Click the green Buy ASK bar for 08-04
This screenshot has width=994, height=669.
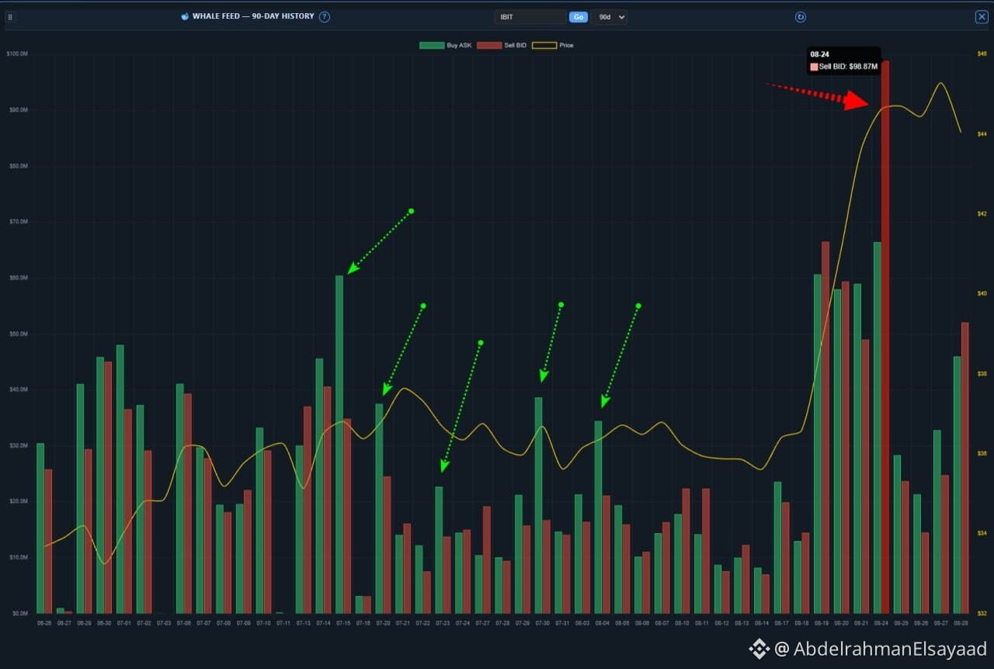click(x=598, y=517)
